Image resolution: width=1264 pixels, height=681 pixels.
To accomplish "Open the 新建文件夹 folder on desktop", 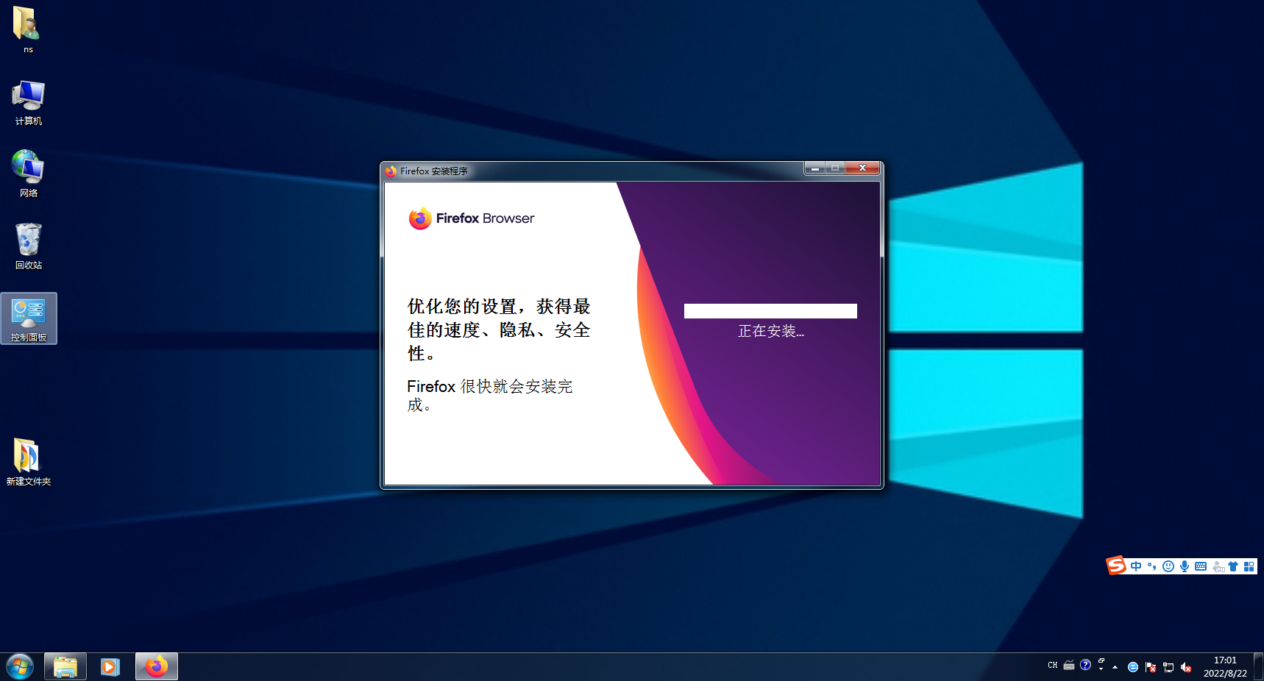I will 29,462.
